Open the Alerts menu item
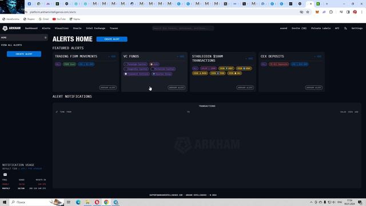The height and width of the screenshot is (206, 366). pyautogui.click(x=46, y=28)
